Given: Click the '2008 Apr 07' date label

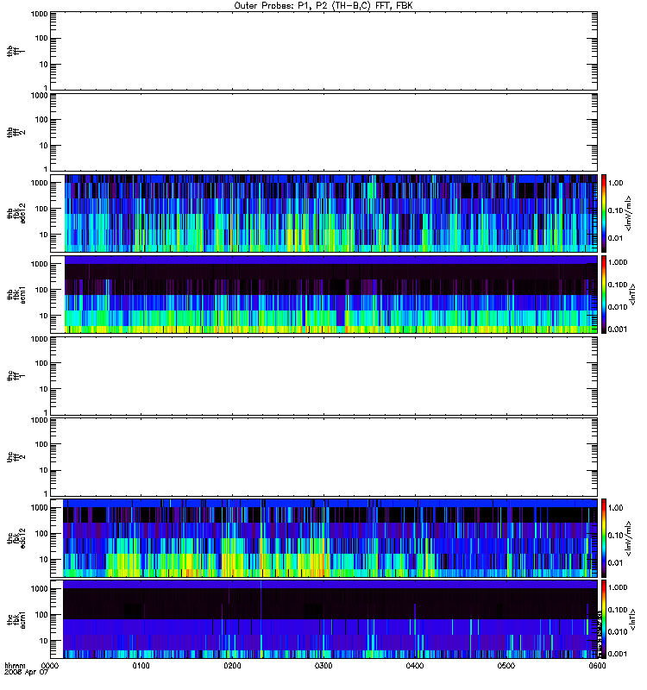Looking at the screenshot, I should 26,673.
